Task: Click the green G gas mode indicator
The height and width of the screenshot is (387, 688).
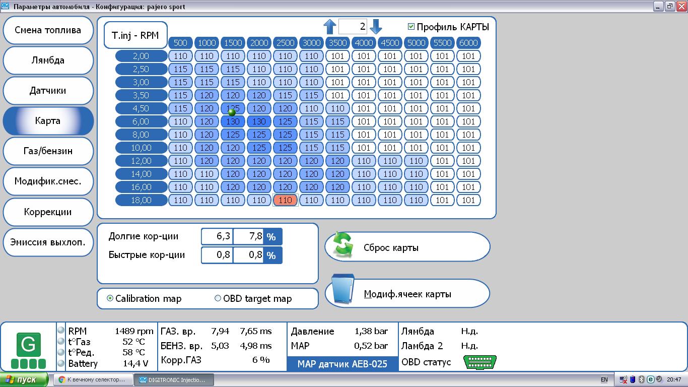Action: (x=28, y=345)
